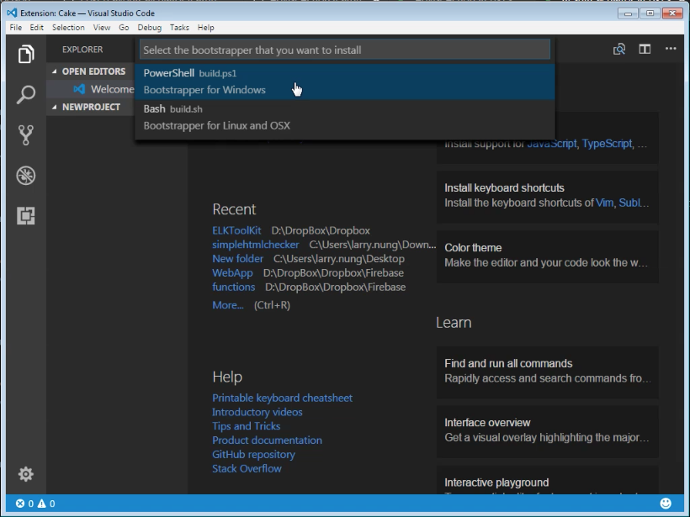Click the Interactive playground card
Viewport: 690px width, 517px height.
pyautogui.click(x=548, y=479)
